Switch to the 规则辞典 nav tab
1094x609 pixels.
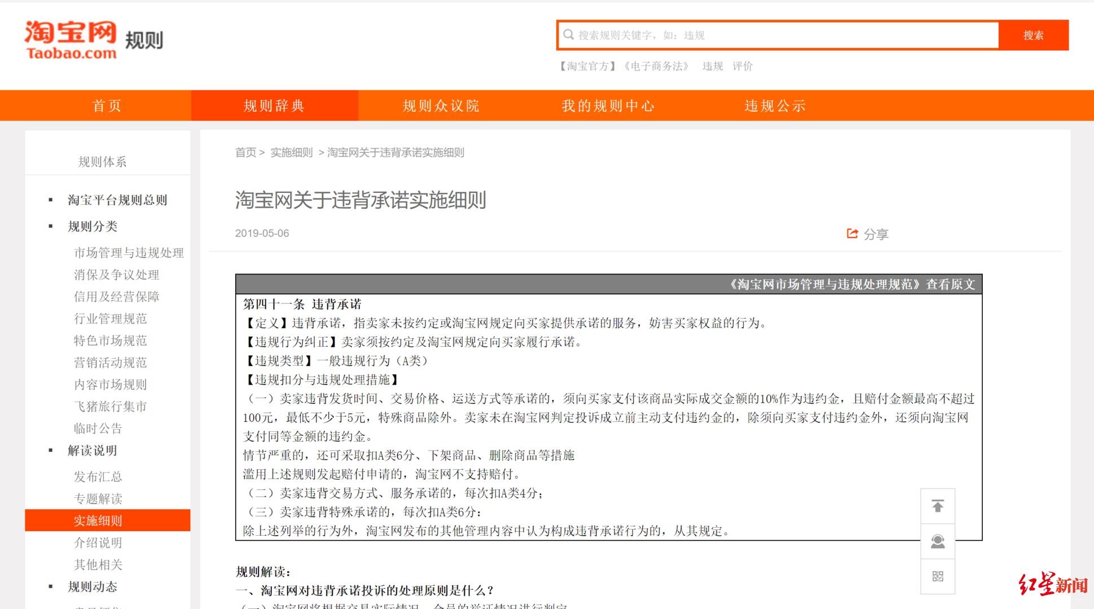274,105
